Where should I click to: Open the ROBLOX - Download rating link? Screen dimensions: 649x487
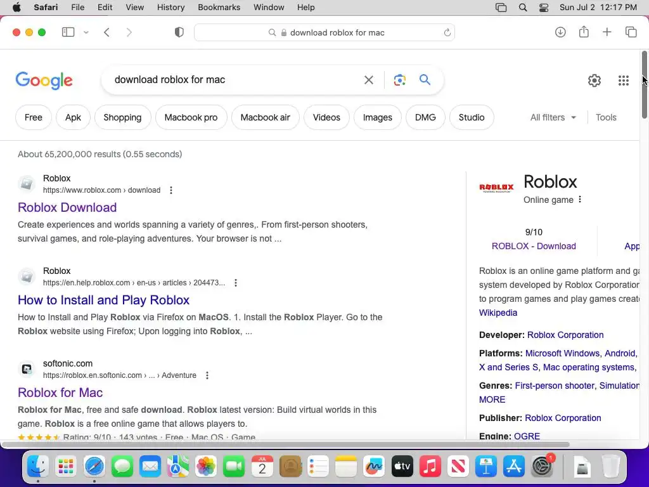coord(534,246)
